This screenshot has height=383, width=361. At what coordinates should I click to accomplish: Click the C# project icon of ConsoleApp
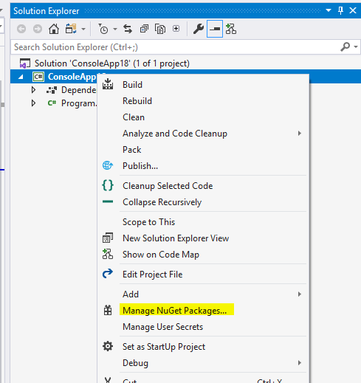coord(38,77)
